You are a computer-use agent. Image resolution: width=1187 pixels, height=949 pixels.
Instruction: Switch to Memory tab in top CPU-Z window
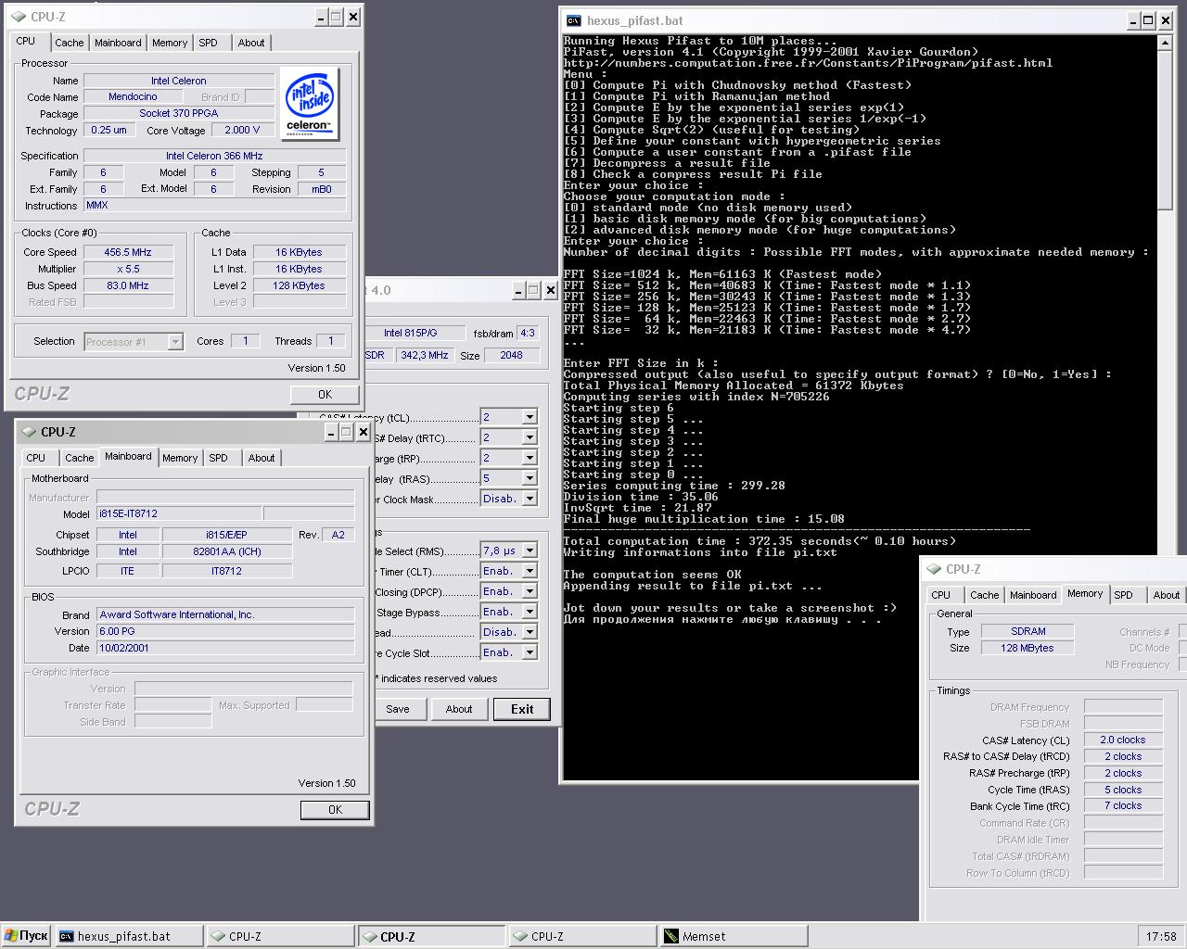(170, 43)
